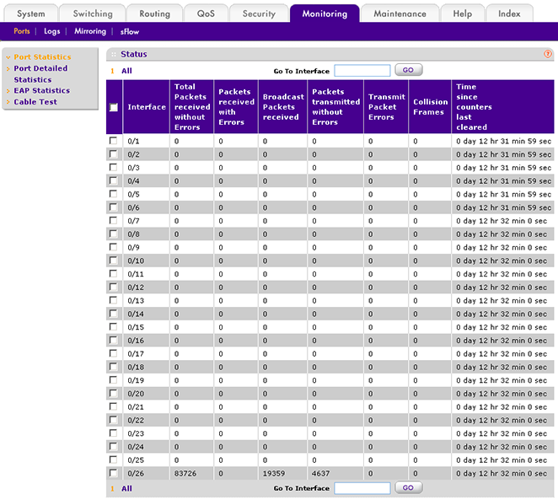This screenshot has width=558, height=500.
Task: Click interface name 0/25
Action: coord(136,460)
